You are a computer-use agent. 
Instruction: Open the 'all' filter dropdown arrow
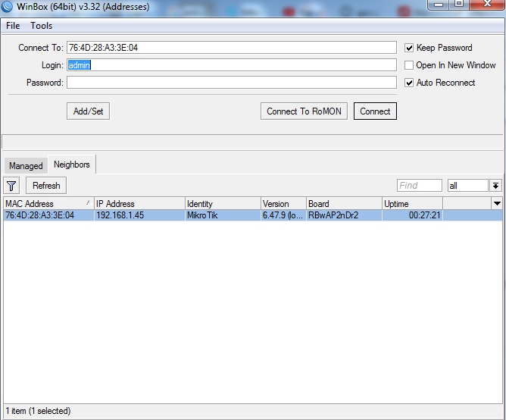(495, 186)
